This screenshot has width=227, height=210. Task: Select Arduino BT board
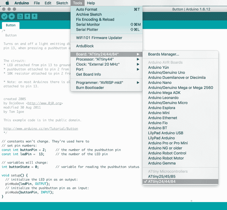(x=180, y=128)
